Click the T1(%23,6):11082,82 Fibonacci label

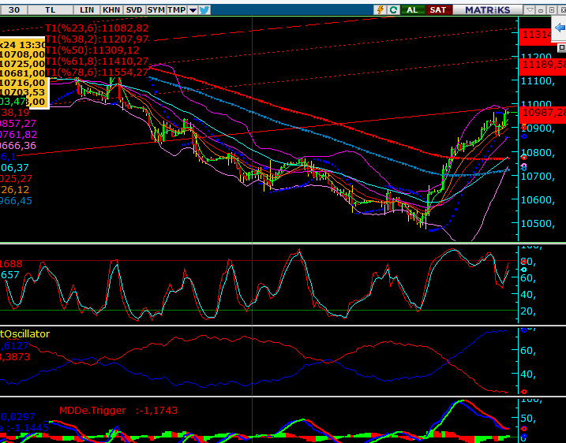(x=97, y=28)
